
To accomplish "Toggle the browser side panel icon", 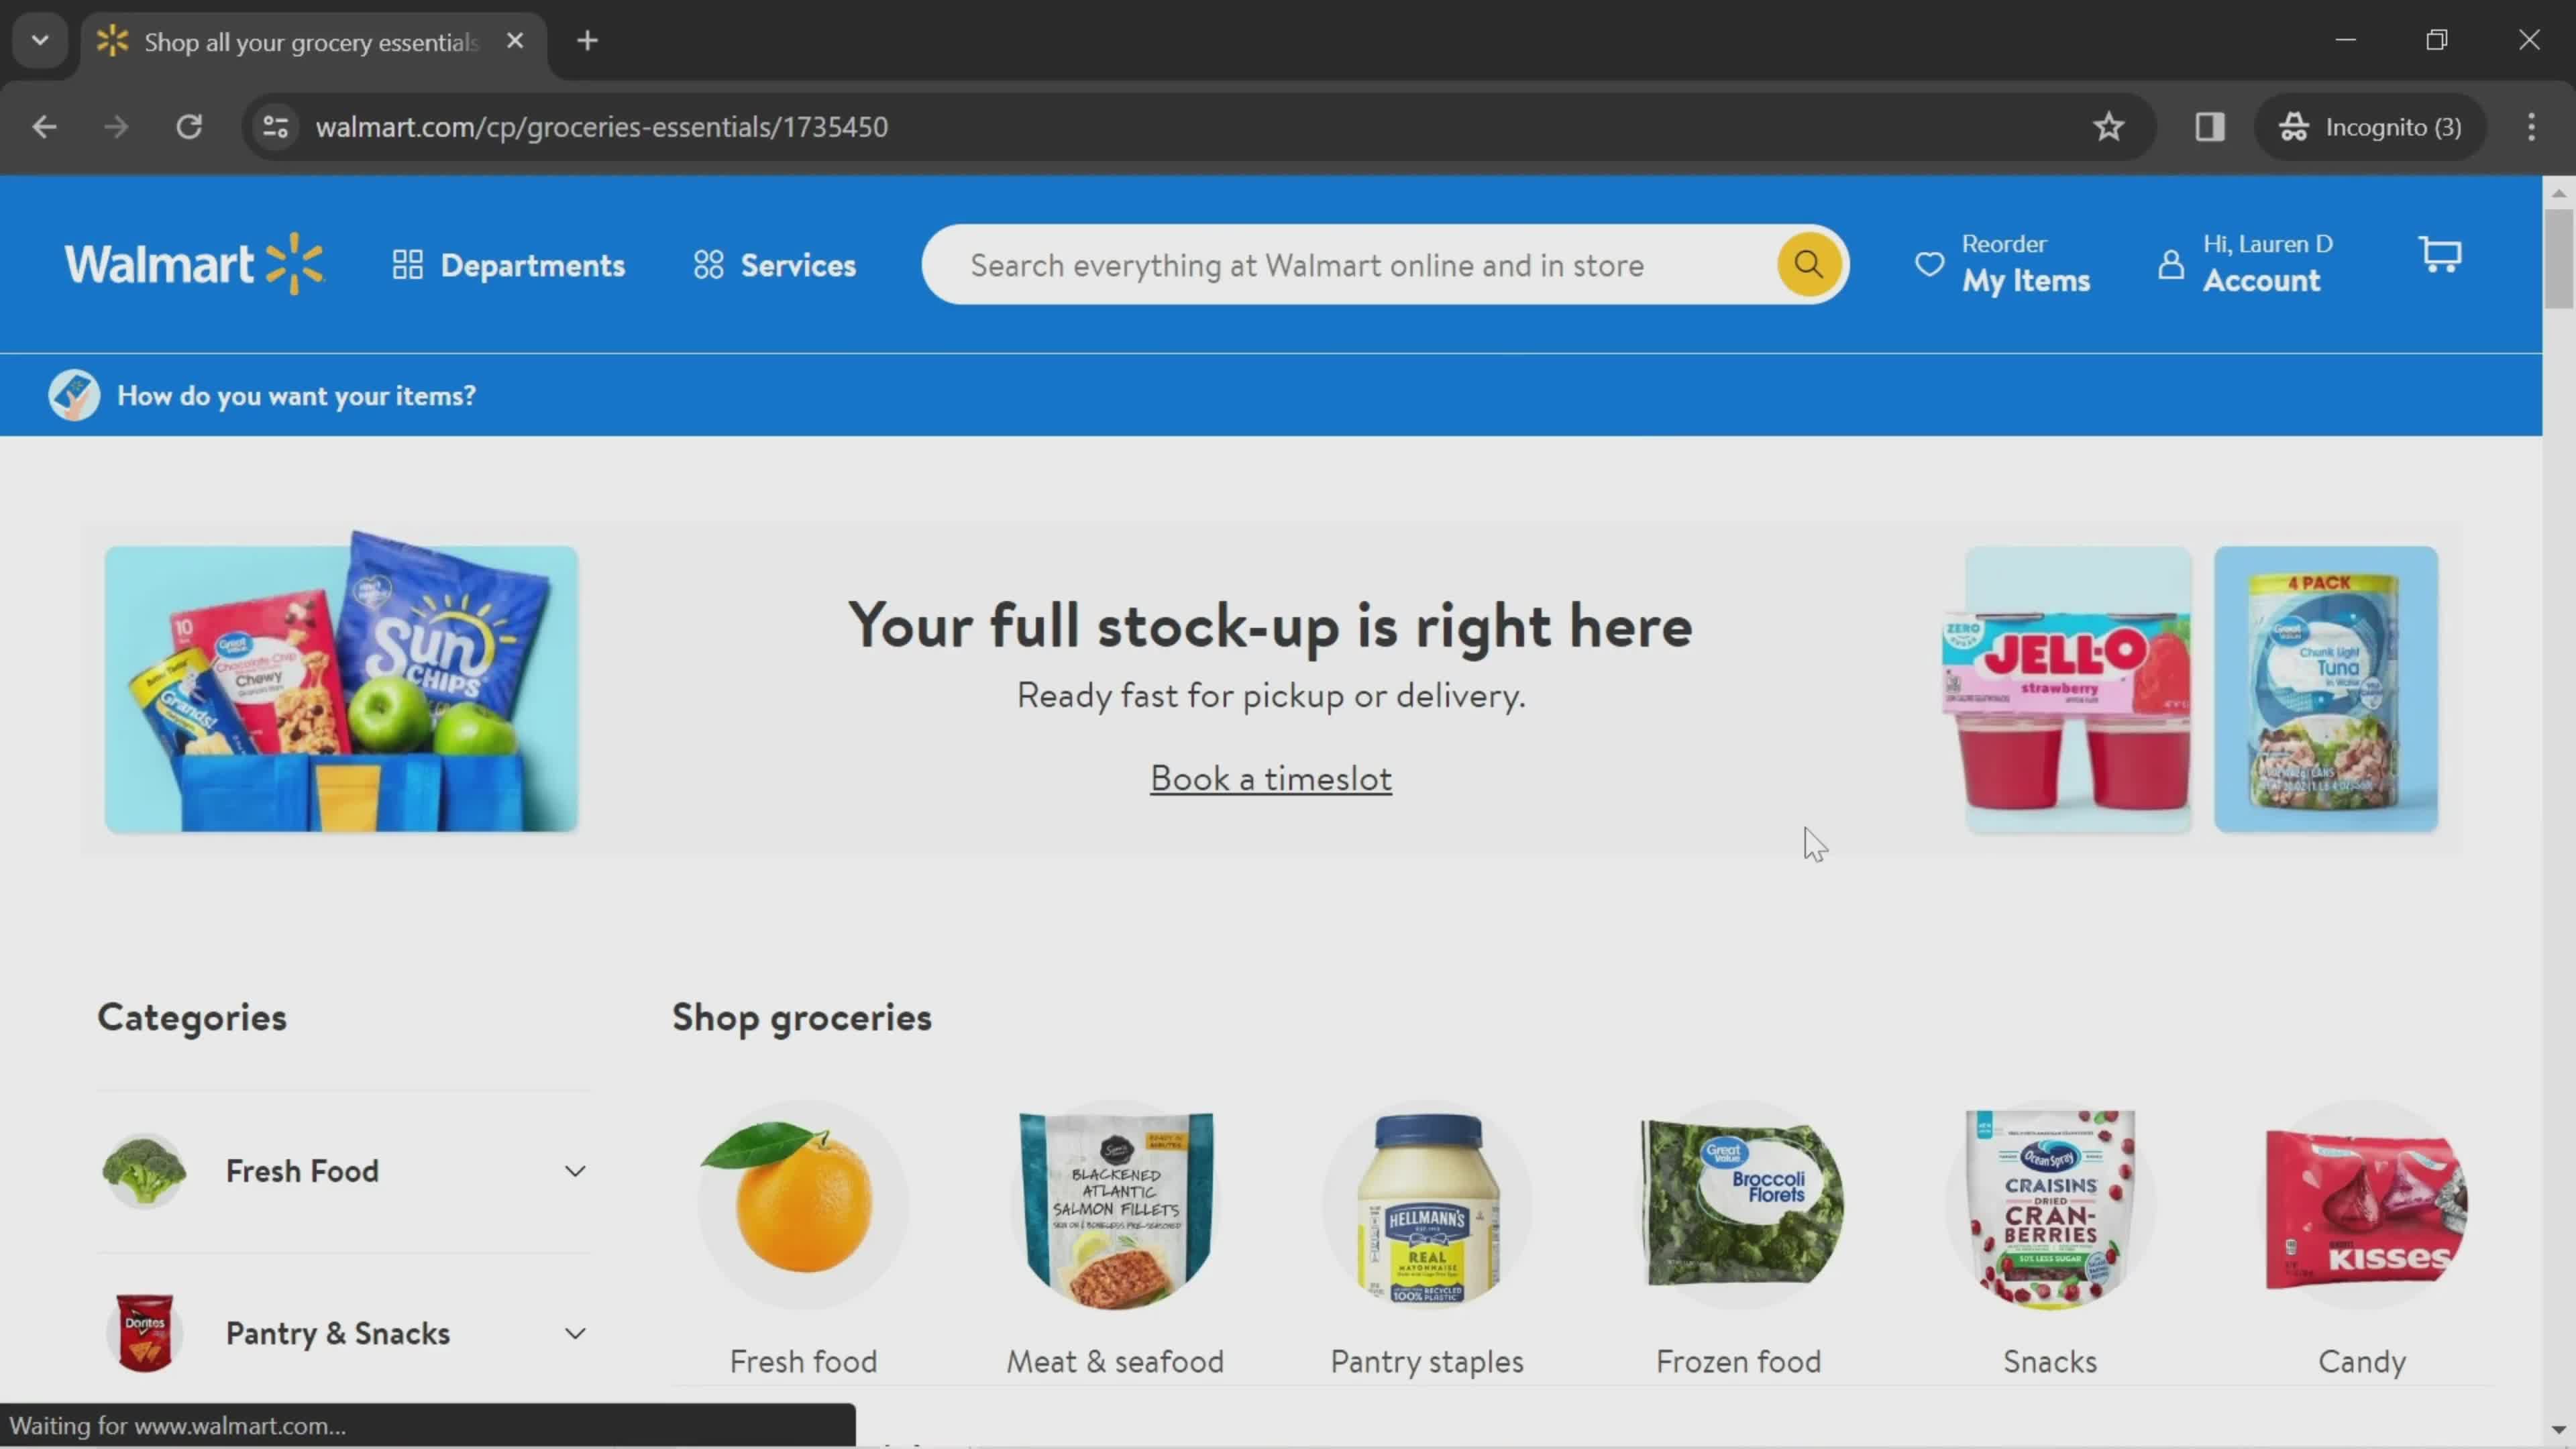I will (2209, 127).
